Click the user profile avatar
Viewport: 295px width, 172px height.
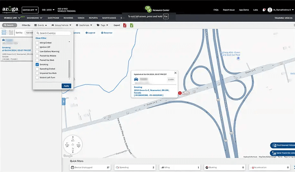point(270,10)
